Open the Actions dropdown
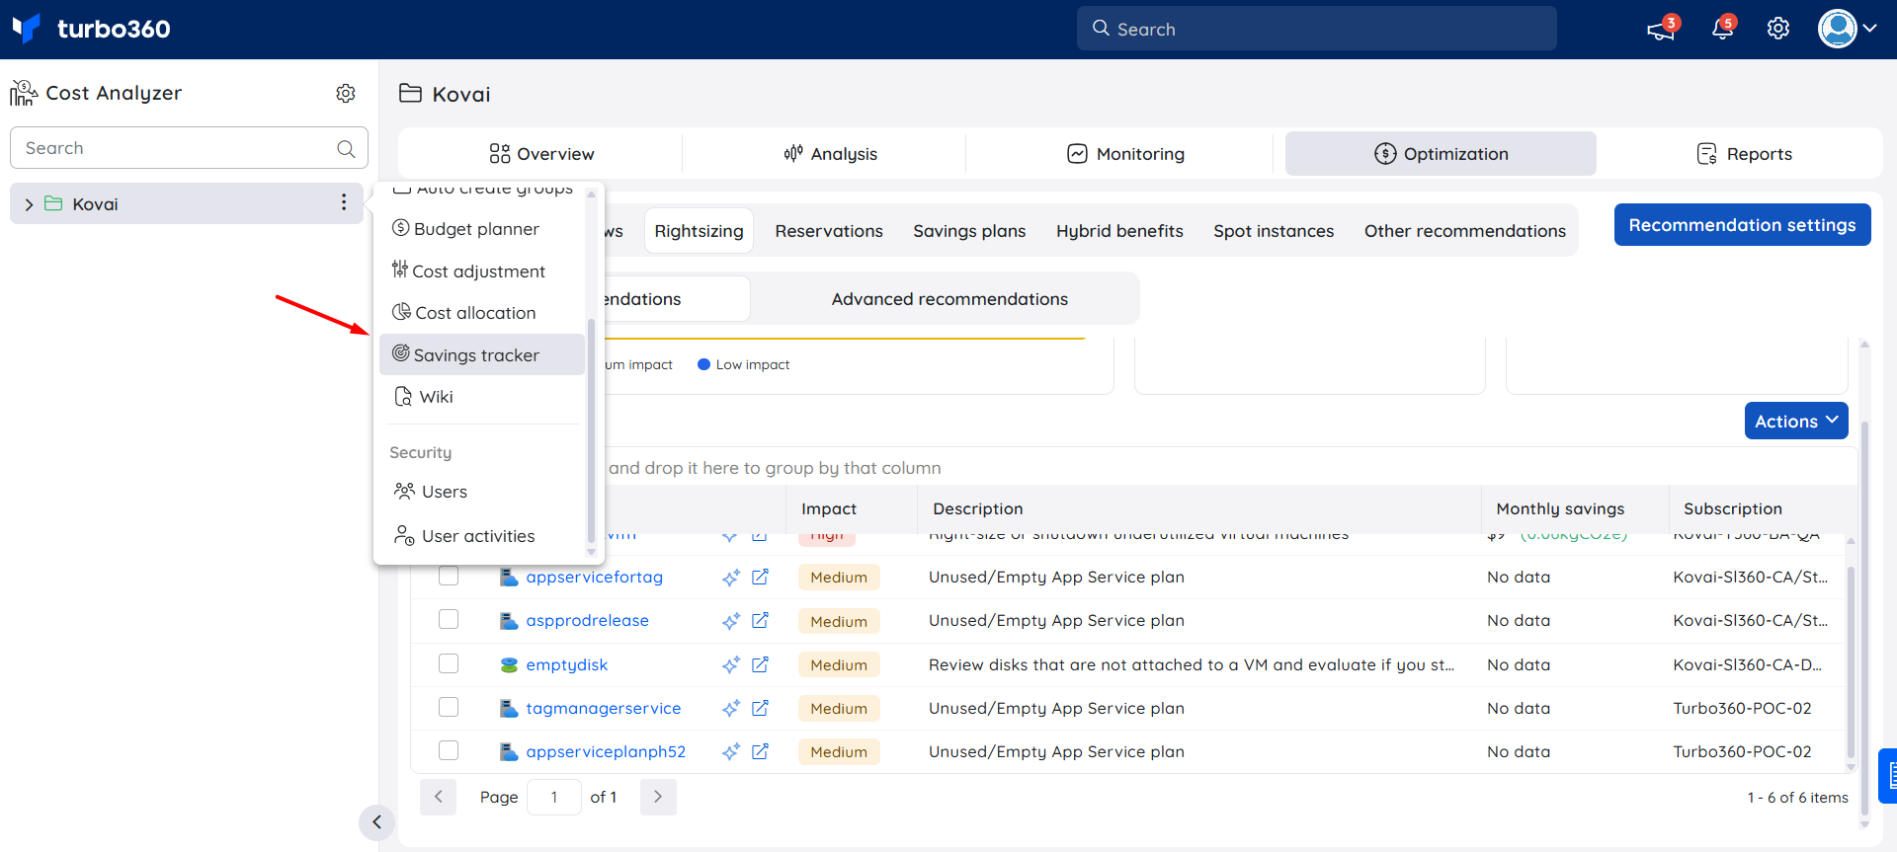 [1796, 421]
